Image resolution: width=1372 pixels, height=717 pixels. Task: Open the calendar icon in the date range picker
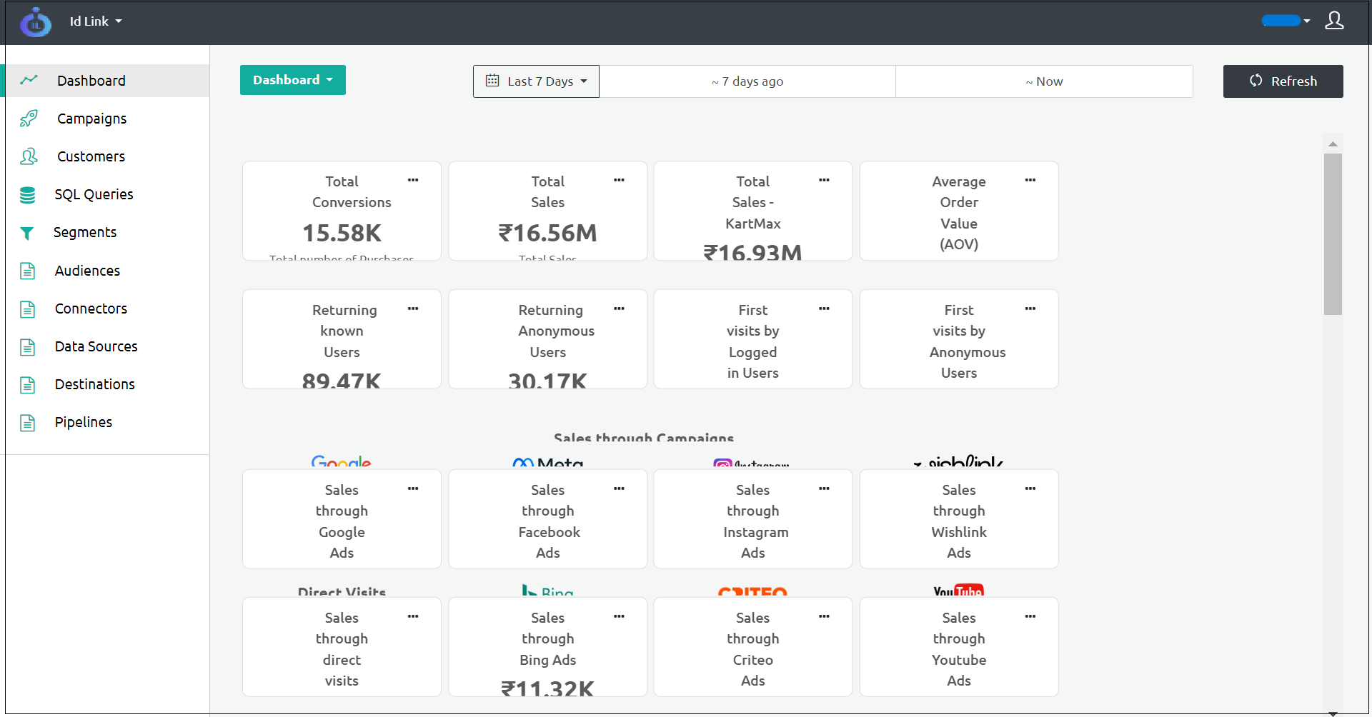tap(492, 81)
